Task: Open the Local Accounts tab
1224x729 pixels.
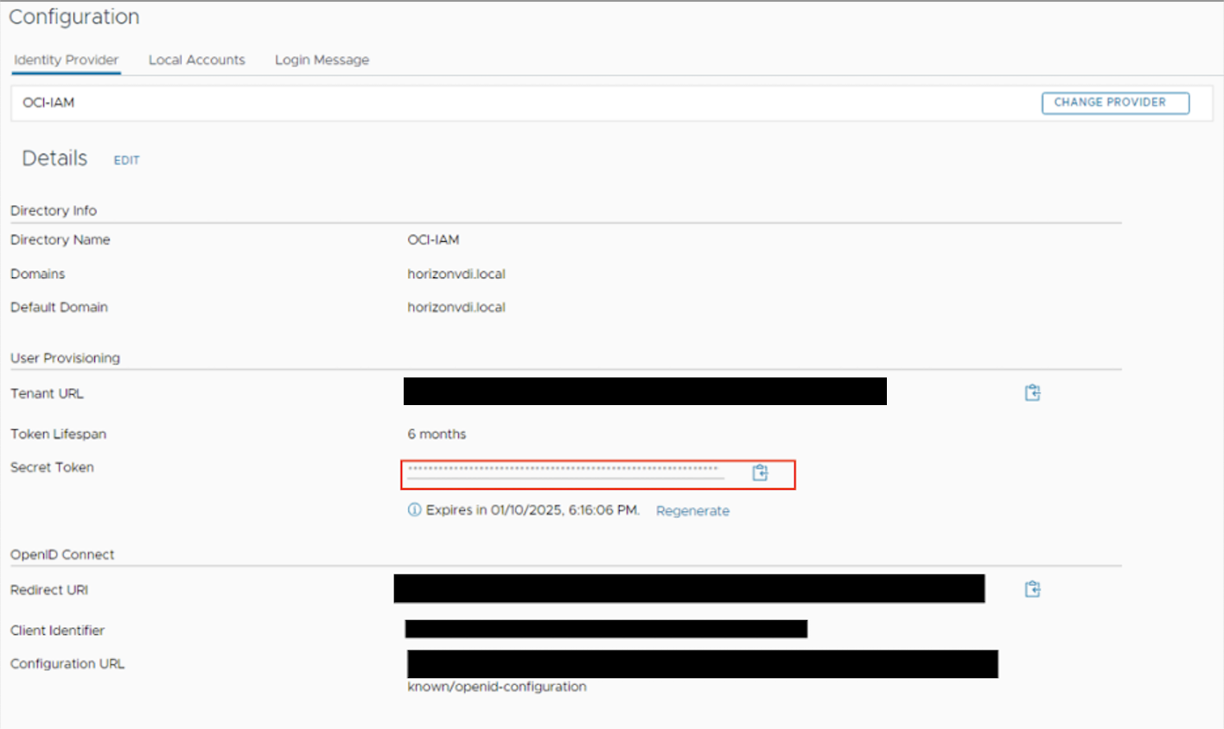Action: (x=196, y=60)
